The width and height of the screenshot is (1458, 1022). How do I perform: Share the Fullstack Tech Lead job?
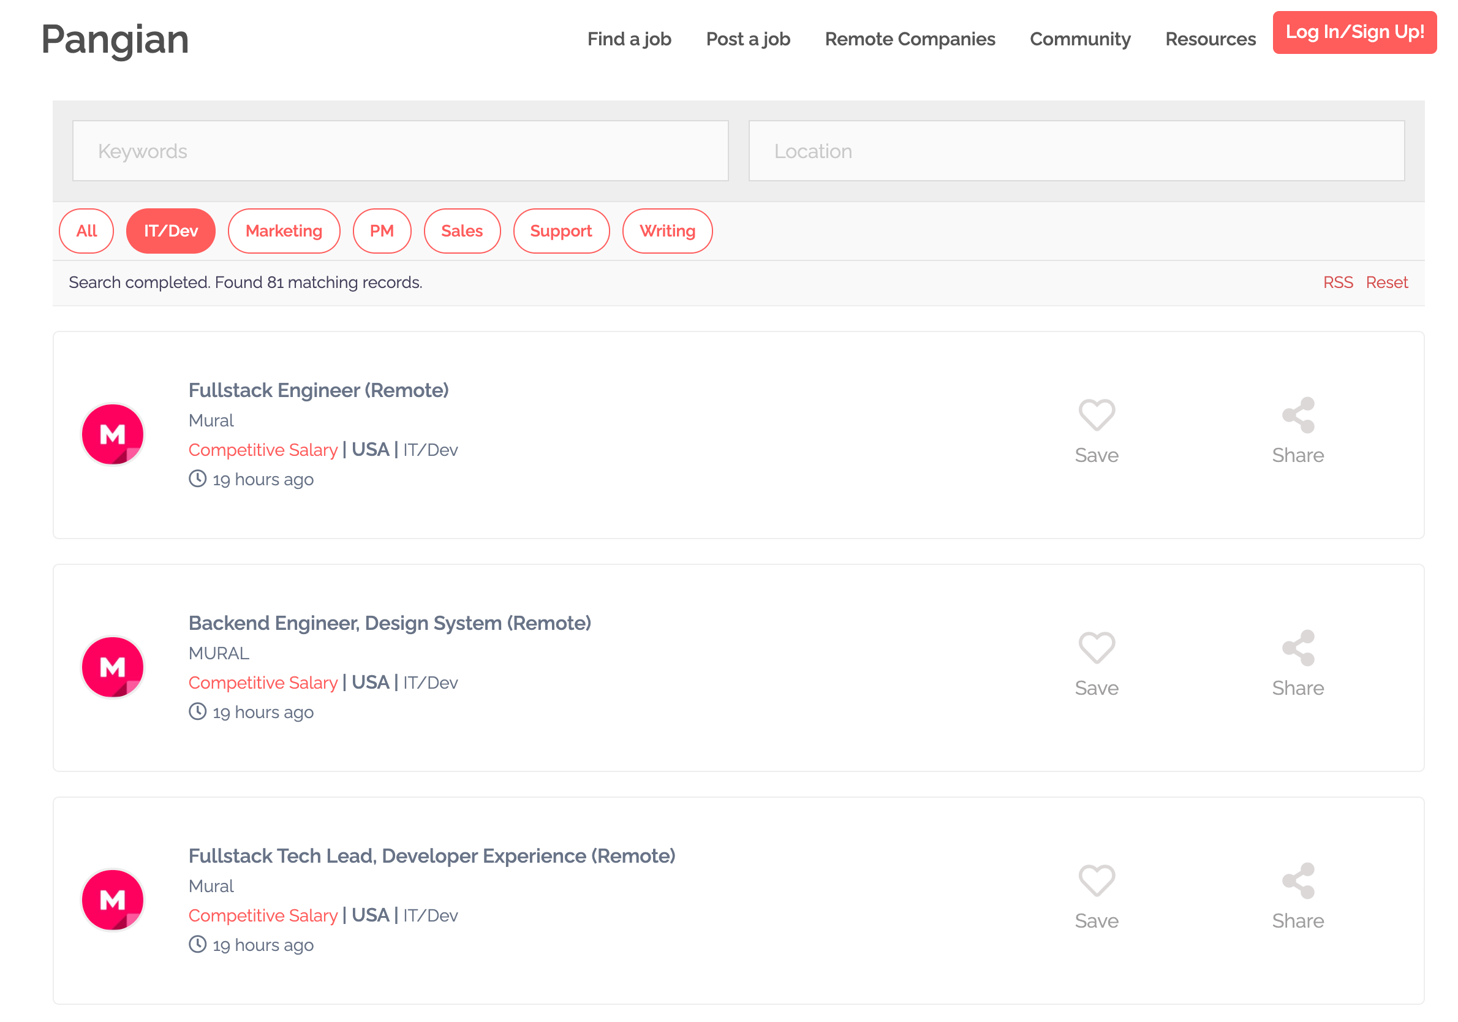(1297, 881)
